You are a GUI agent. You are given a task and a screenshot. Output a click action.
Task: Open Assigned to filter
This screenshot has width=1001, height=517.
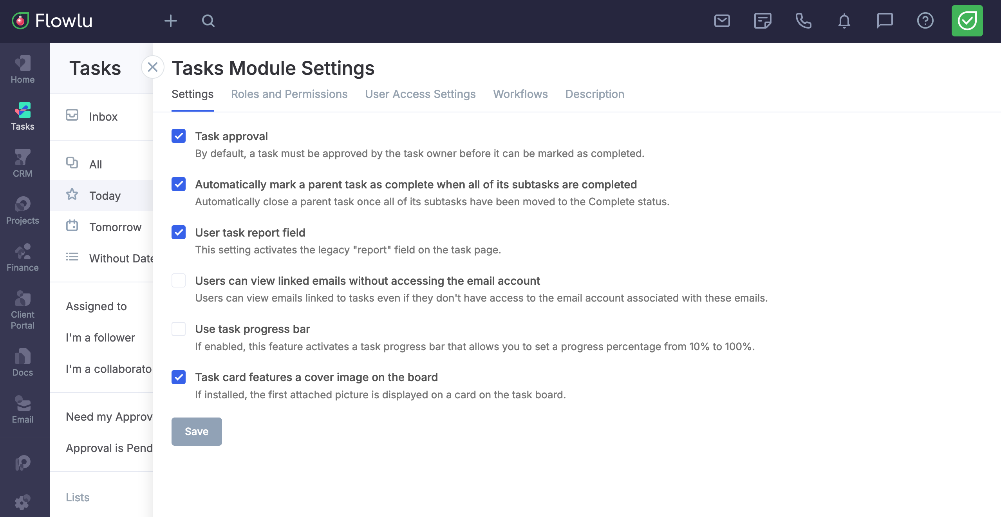coord(101,306)
